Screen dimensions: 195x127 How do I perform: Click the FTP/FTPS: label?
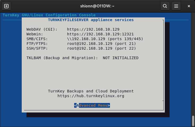(37, 44)
